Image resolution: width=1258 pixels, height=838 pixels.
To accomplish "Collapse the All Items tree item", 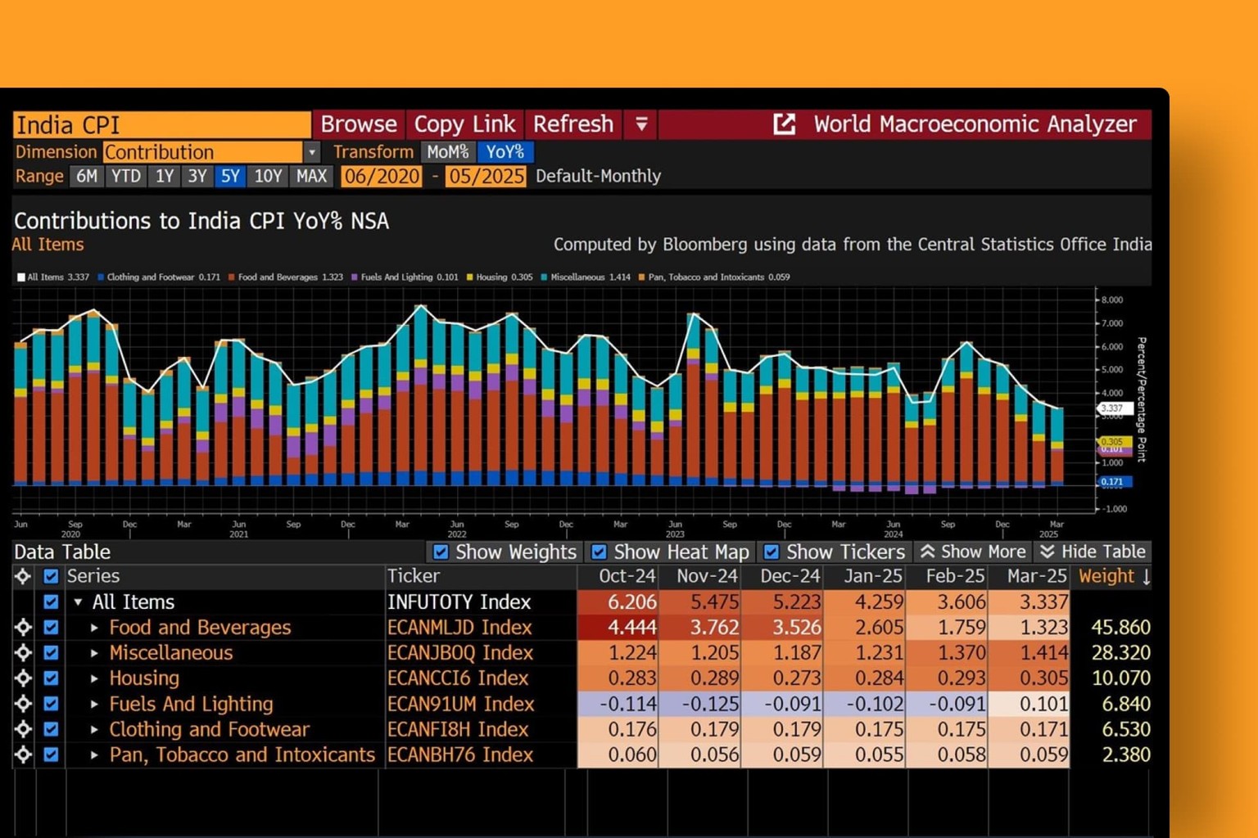I will [79, 602].
